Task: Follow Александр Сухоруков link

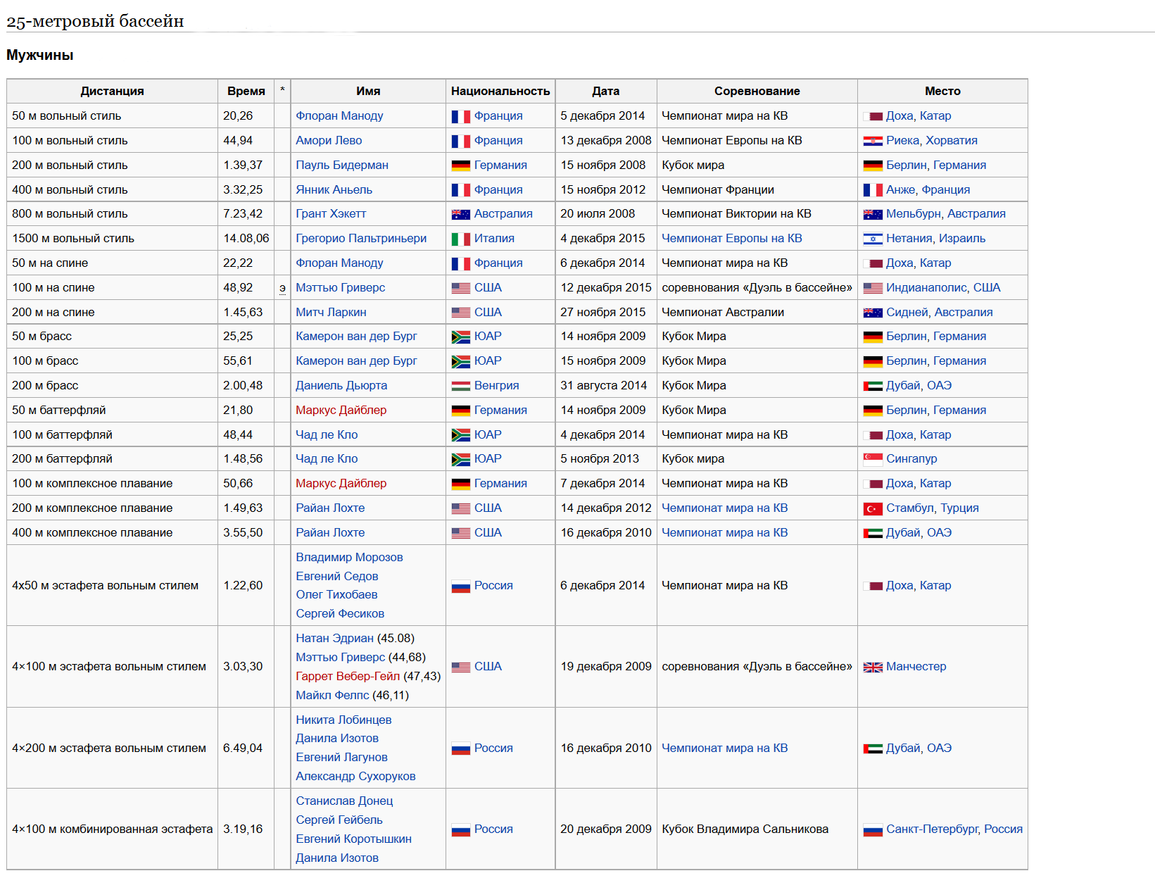Action: tap(355, 777)
